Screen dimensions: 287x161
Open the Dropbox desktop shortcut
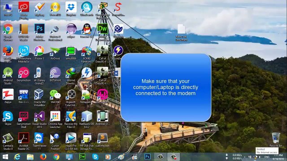71,9
